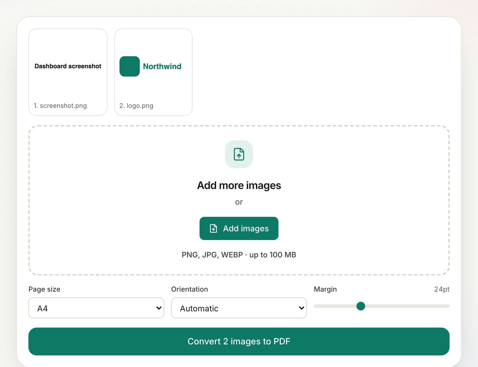
Task: Click the '1. screenshot.png' file name
Action: [60, 106]
